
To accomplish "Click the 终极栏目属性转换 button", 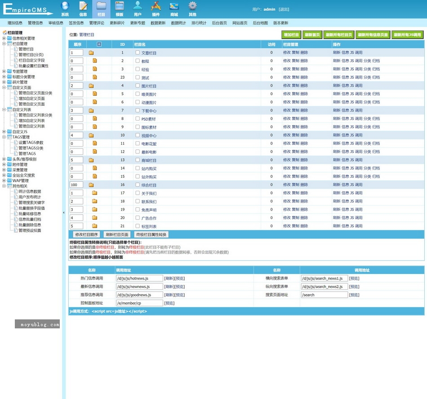I will pyautogui.click(x=151, y=234).
